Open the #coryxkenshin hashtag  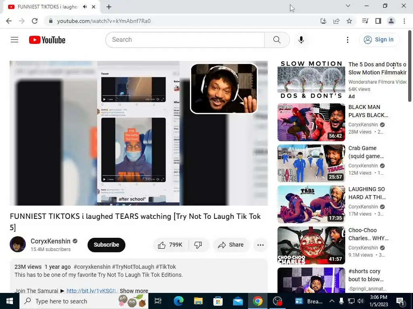click(92, 267)
